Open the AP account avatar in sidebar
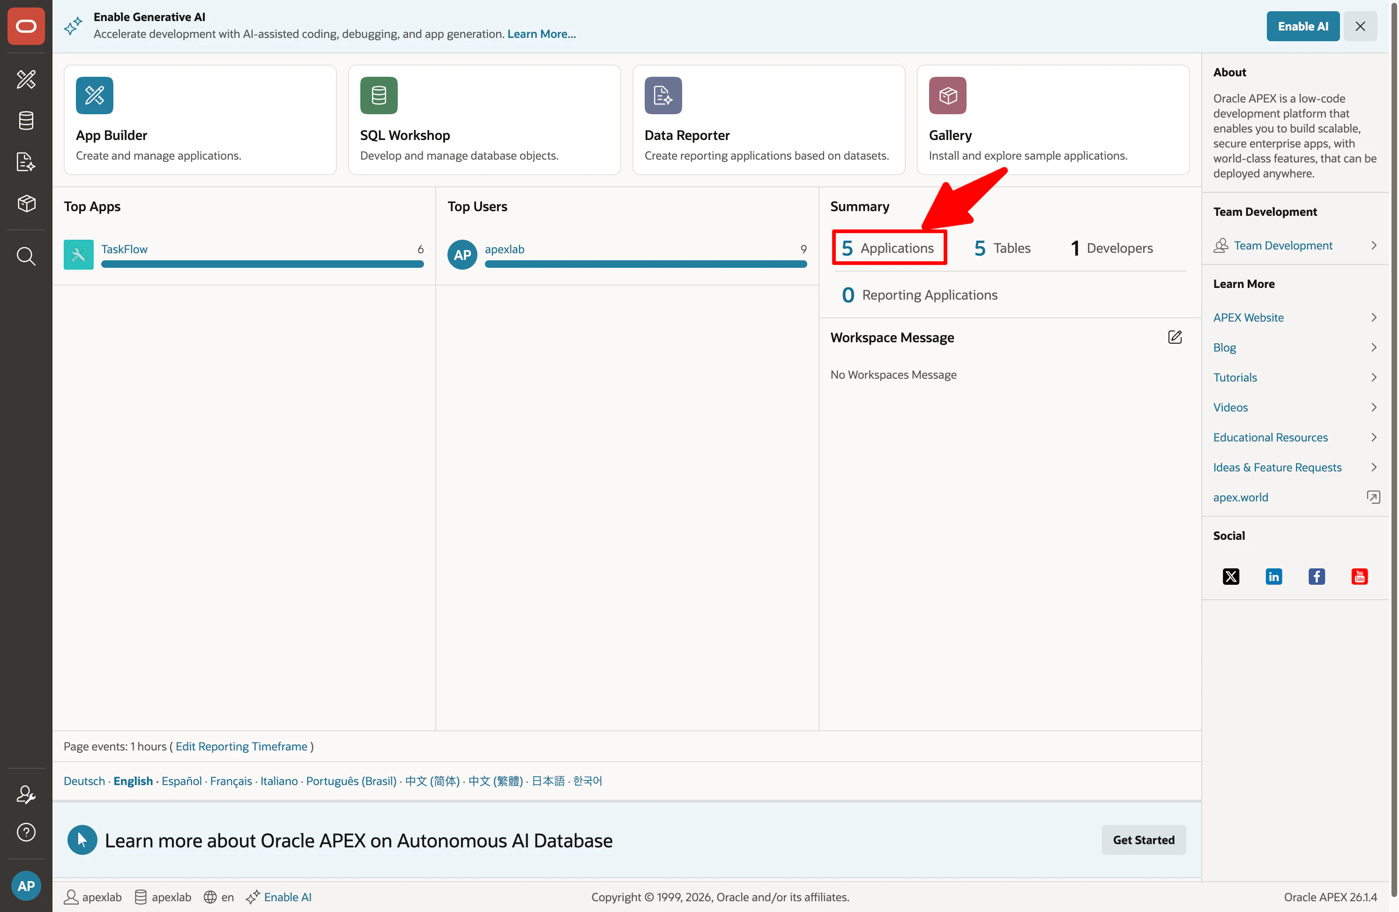The height and width of the screenshot is (912, 1399). 26,886
